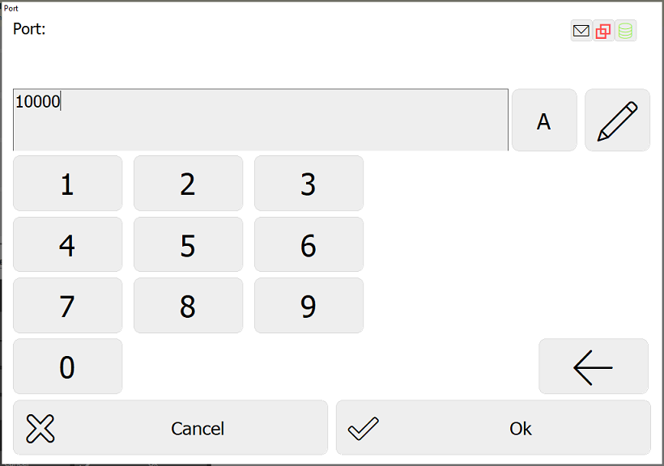
Task: Tap the number 0 key
Action: [68, 366]
